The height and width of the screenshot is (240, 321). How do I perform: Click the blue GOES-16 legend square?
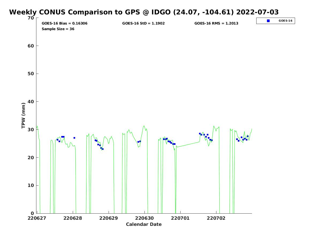point(268,21)
